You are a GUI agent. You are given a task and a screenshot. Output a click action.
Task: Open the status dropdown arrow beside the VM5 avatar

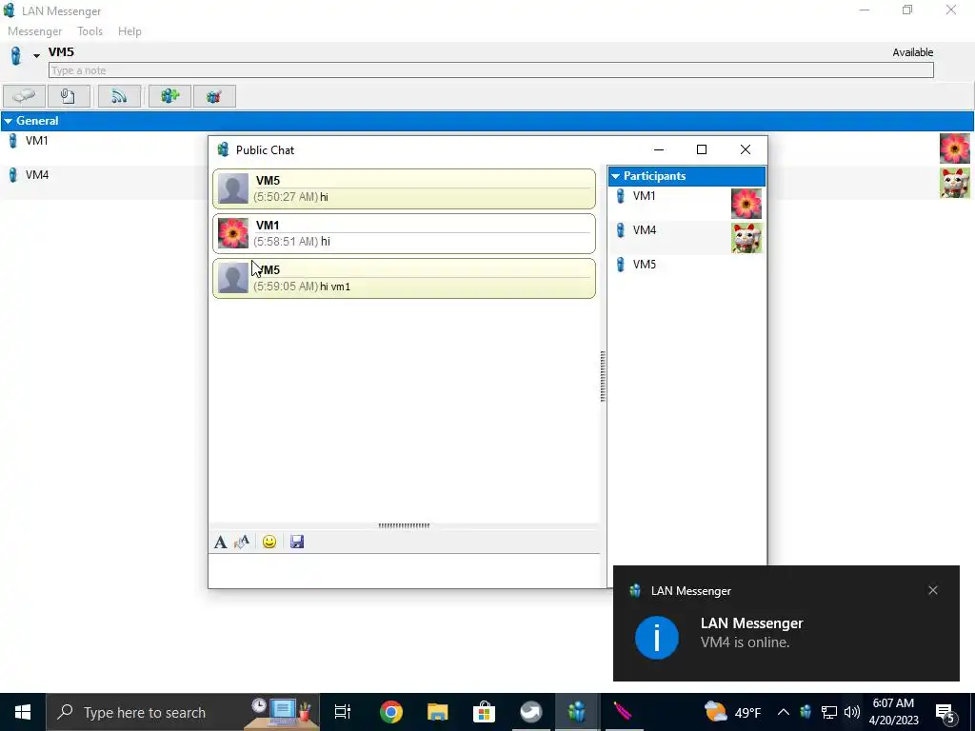[37, 56]
